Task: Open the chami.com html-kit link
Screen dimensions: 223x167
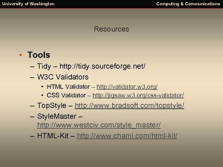Action: (127, 136)
